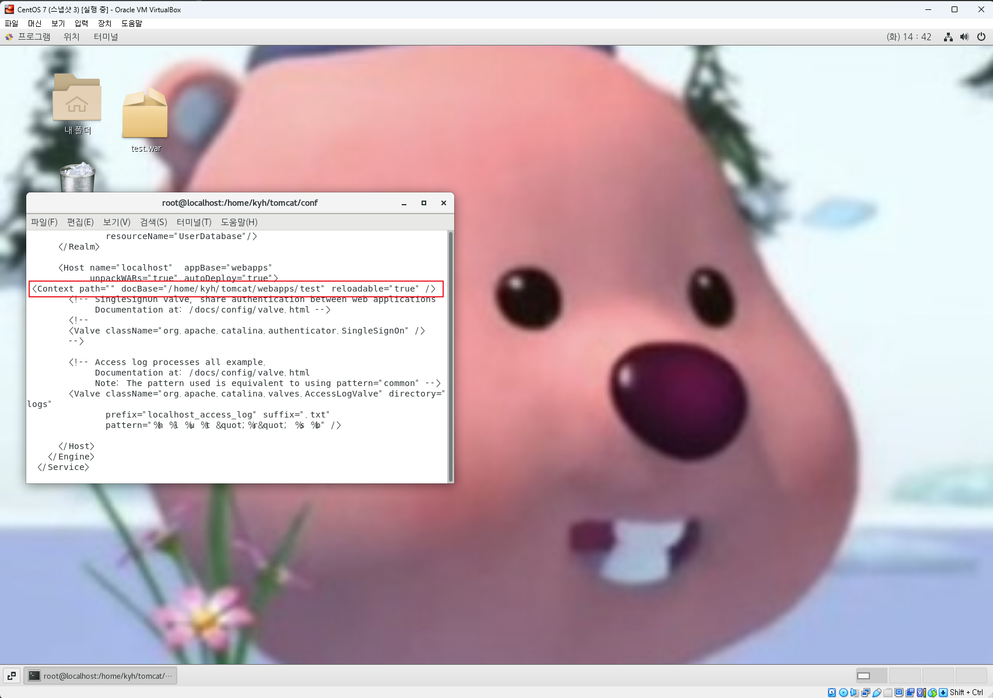
Task: Select the test.war file on desktop
Action: 145,120
